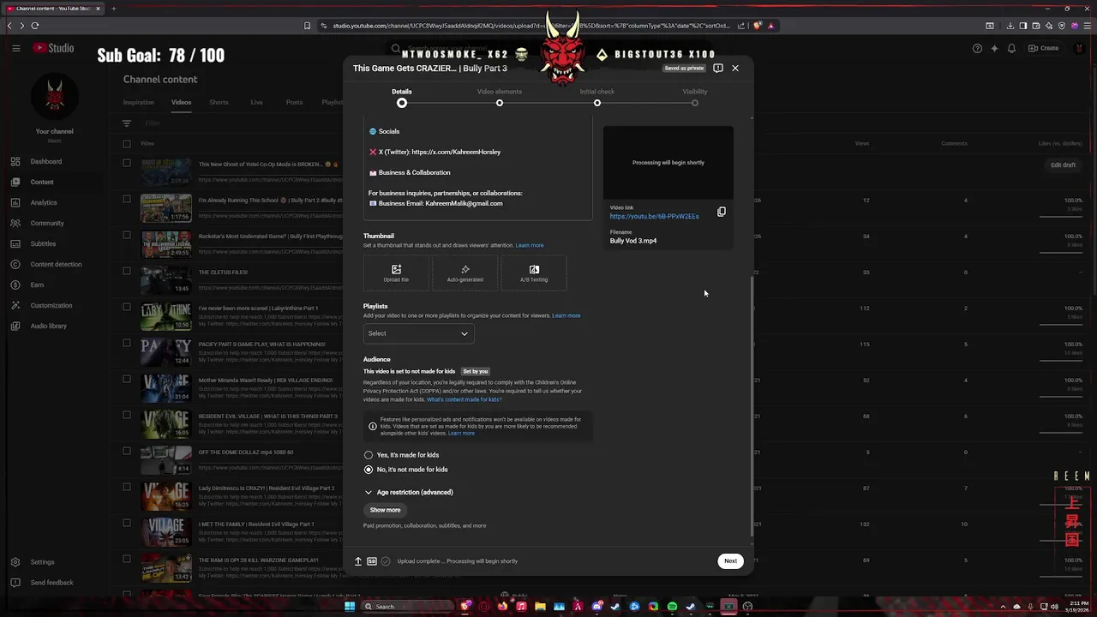Open Discord from the taskbar
The height and width of the screenshot is (617, 1097).
click(x=596, y=607)
